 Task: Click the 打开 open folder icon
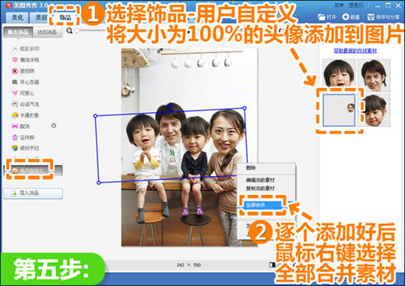click(322, 17)
